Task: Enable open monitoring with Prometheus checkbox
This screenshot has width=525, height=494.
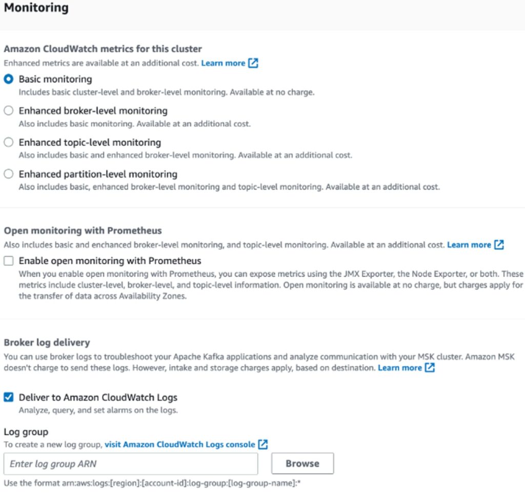Action: tap(8, 261)
